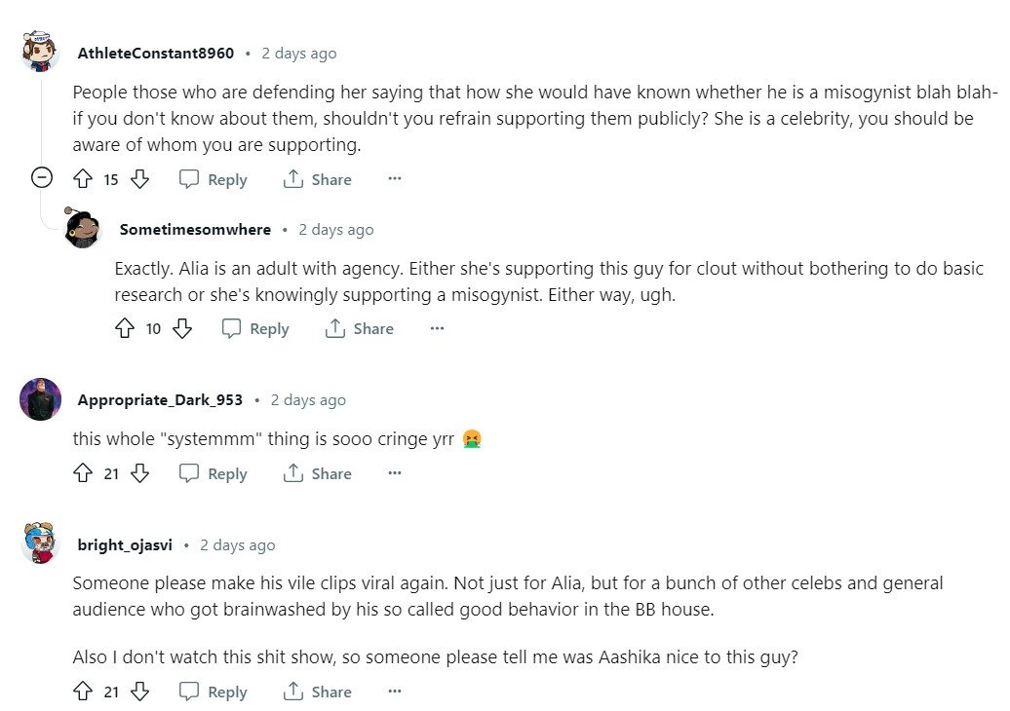This screenshot has width=1010, height=711.
Task: Open more options on Appropriate_Dark_953's comment
Action: (395, 473)
